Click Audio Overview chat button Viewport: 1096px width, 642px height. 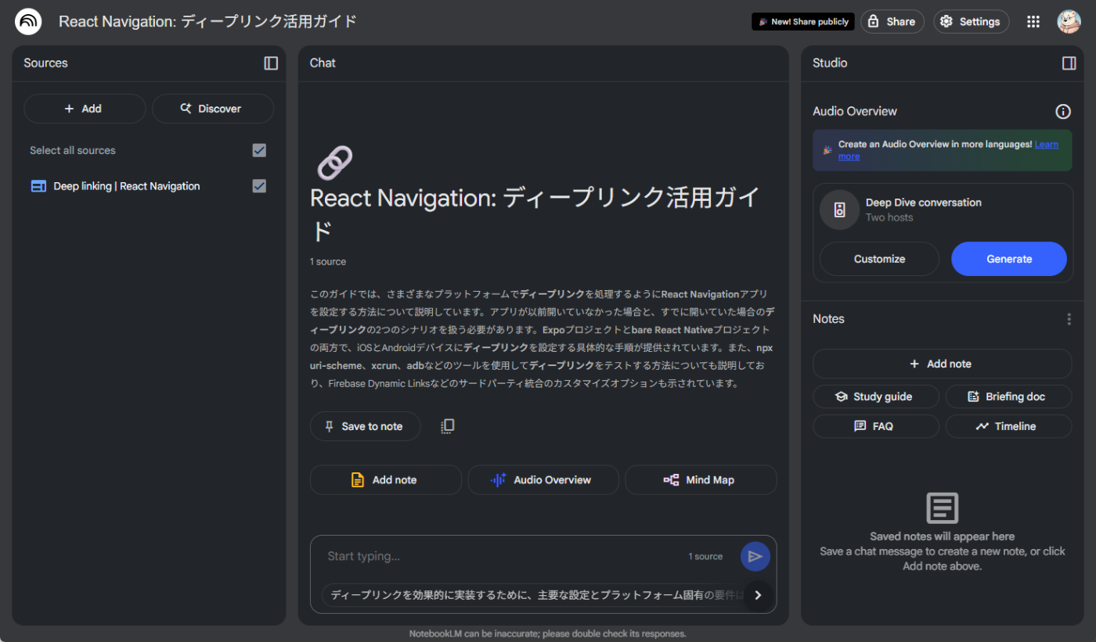click(543, 480)
